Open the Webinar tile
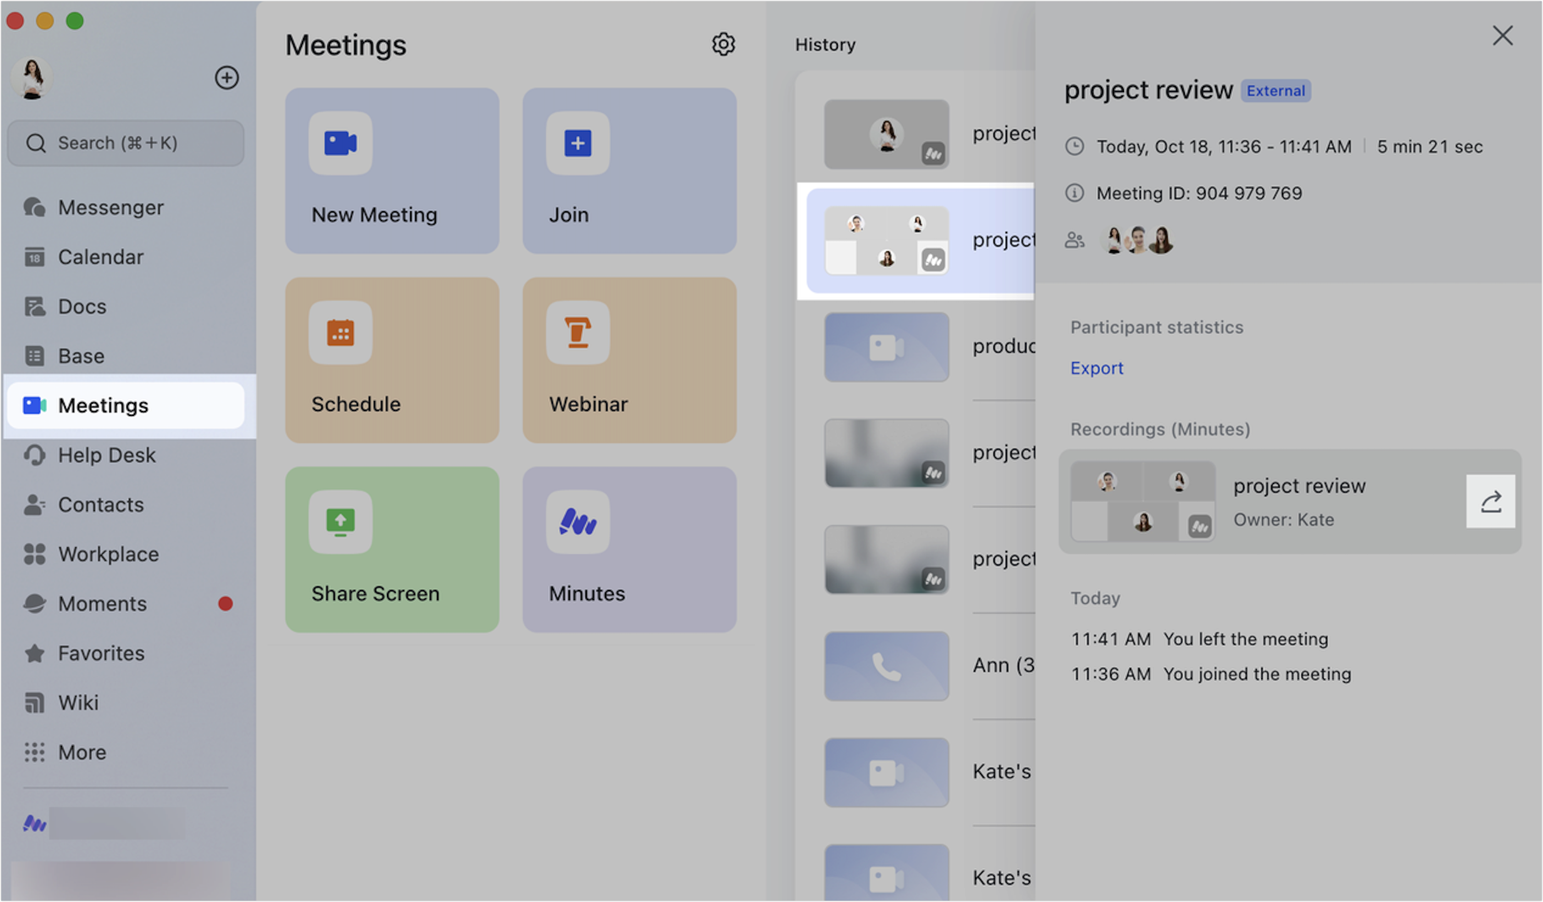Screen dimensions: 1543x902 coord(629,360)
